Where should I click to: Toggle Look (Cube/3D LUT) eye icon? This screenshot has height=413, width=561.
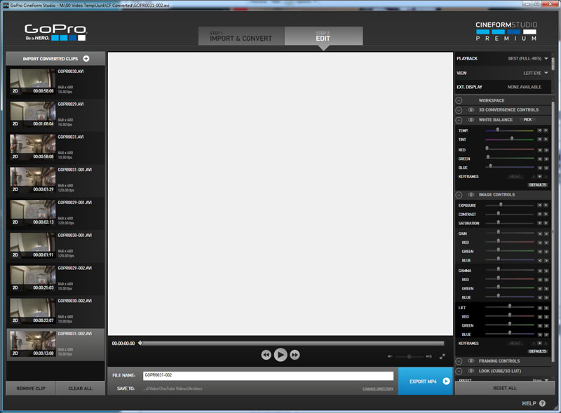[471, 371]
